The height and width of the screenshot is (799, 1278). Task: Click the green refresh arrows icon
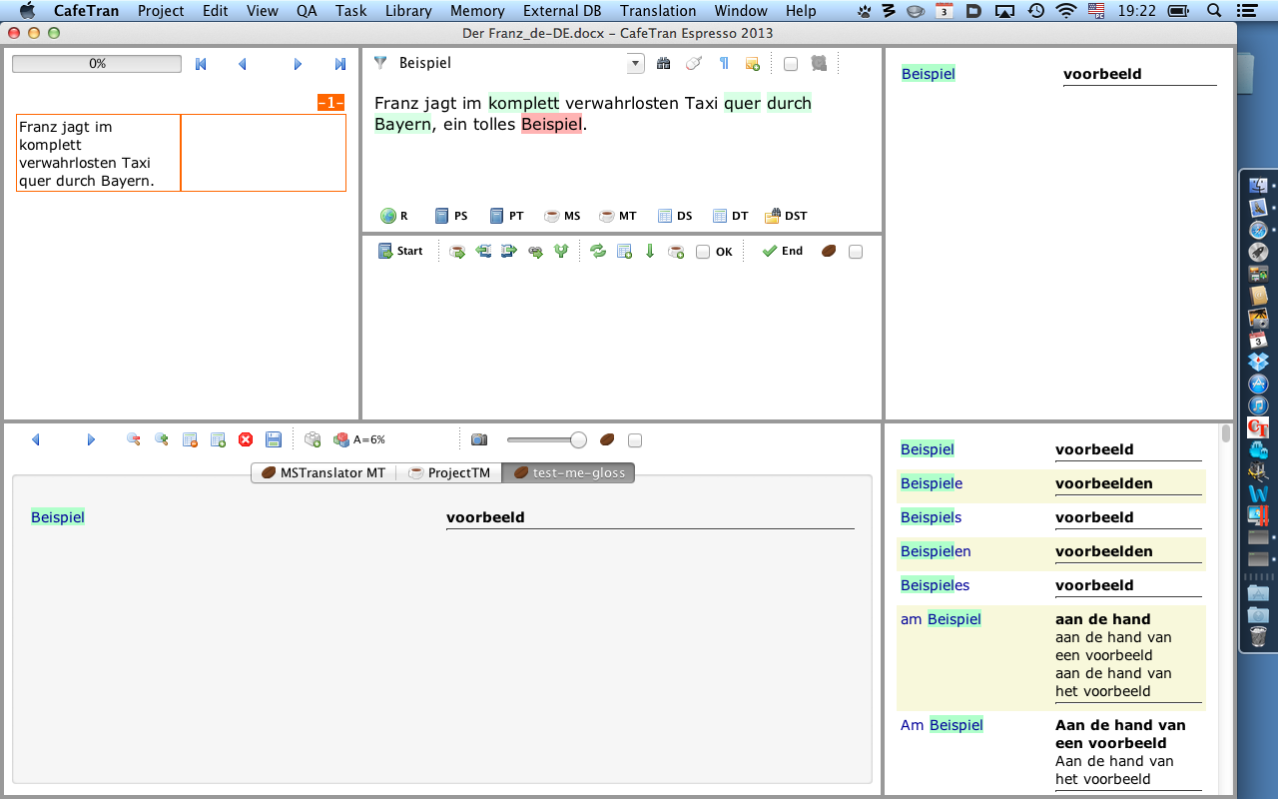pos(598,252)
